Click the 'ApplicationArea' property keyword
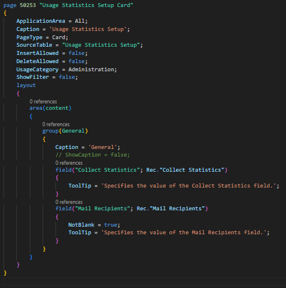The height and width of the screenshot is (288, 286). coord(41,21)
